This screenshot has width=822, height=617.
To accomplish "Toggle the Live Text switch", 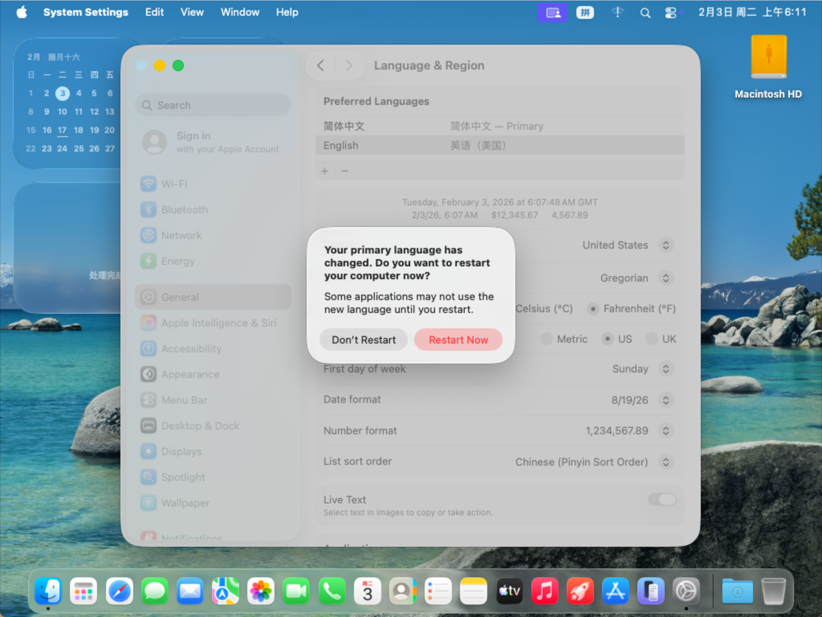I will pyautogui.click(x=661, y=499).
